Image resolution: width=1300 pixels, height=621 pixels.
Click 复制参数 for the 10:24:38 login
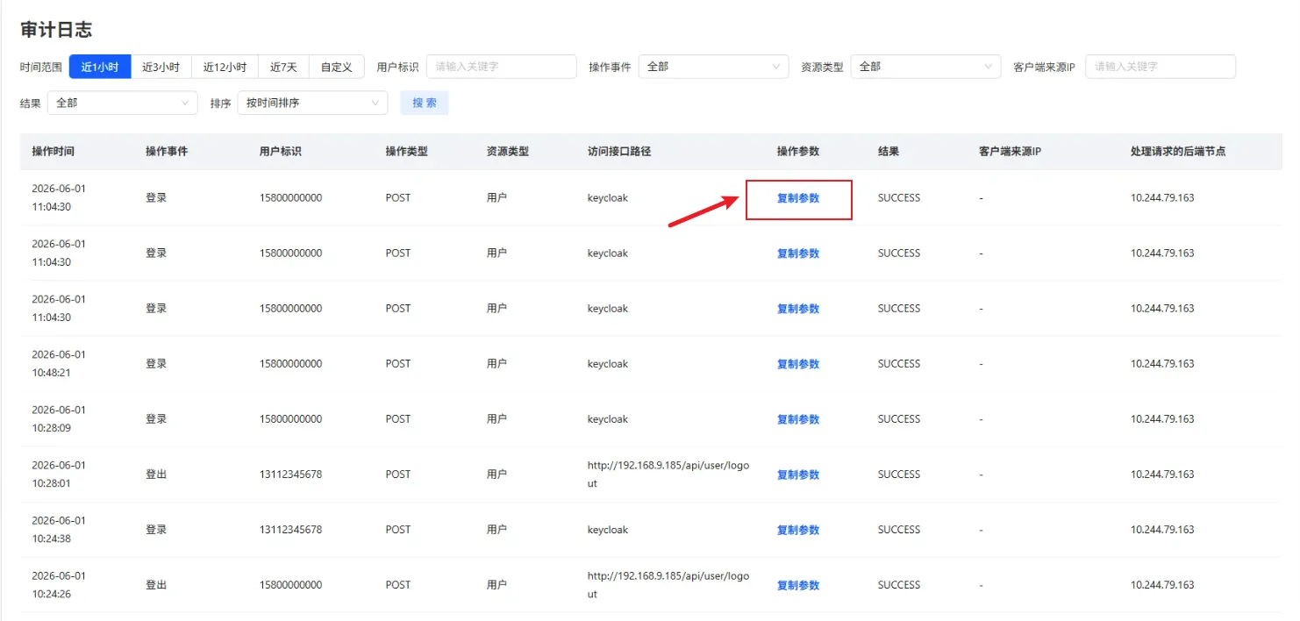tap(798, 530)
